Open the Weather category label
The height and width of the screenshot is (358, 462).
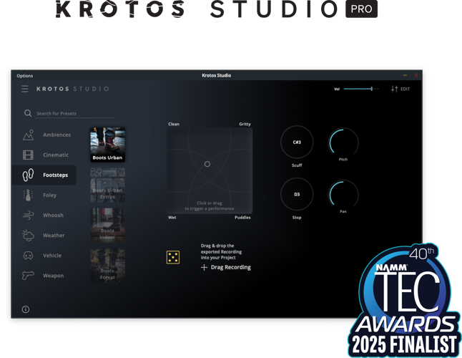coord(54,236)
